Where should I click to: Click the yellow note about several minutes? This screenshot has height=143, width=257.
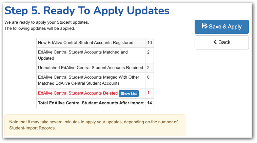tap(95, 125)
